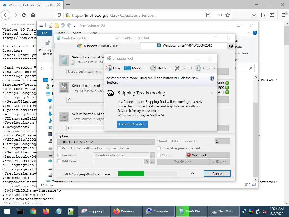Toggle Firefox sidebar icon
Screen dimensions: 289x217
(x=272, y=15)
